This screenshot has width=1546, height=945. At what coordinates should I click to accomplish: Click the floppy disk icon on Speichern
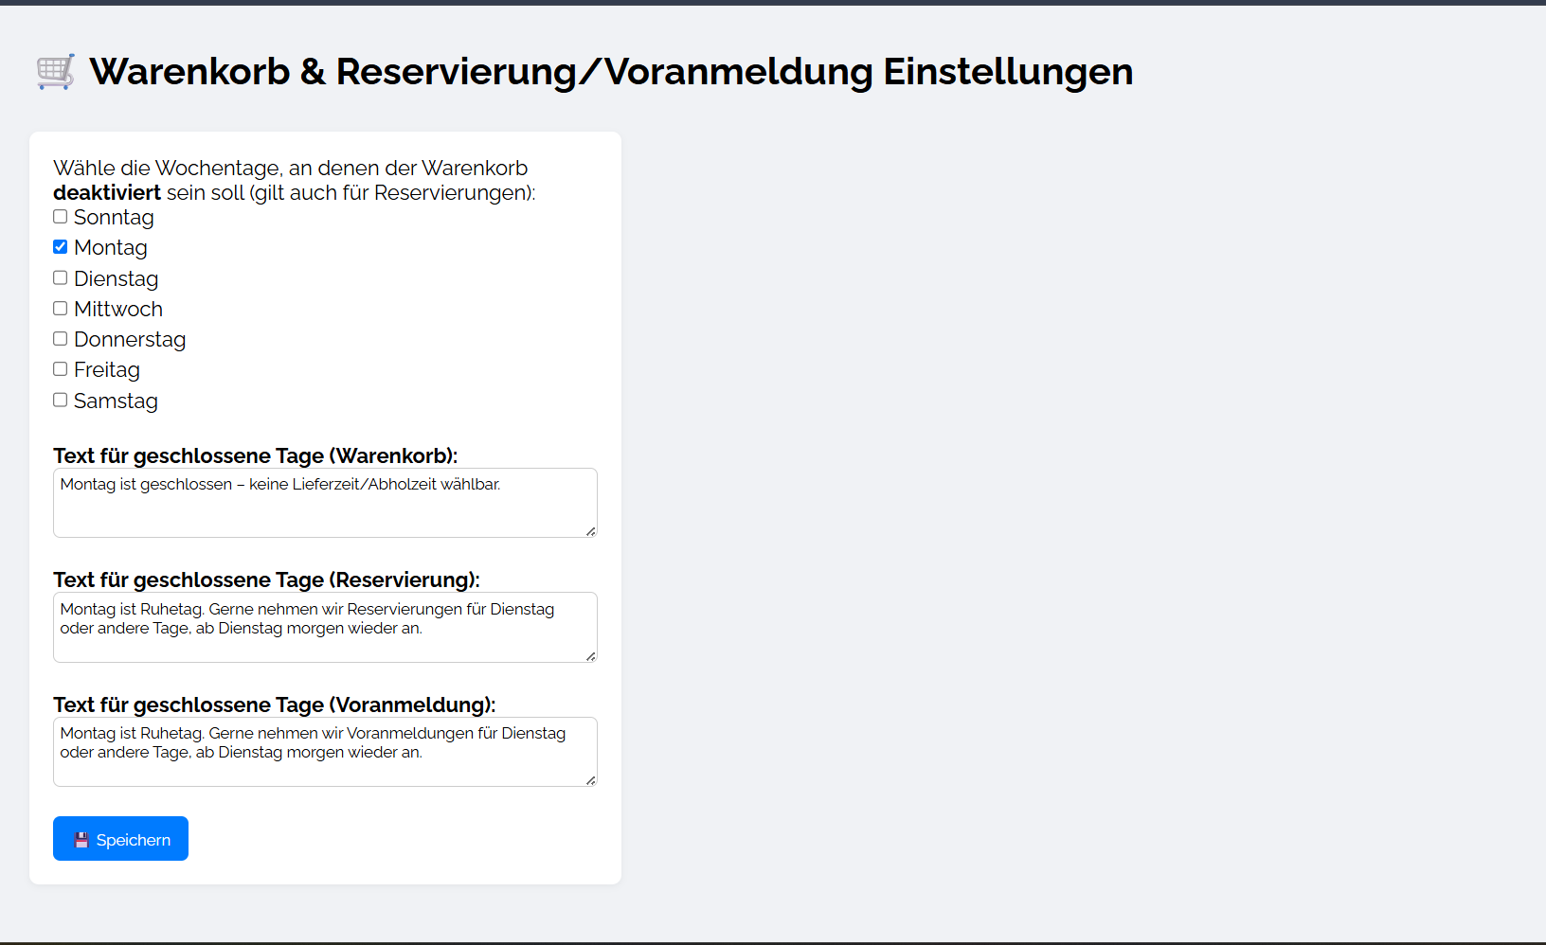click(81, 840)
